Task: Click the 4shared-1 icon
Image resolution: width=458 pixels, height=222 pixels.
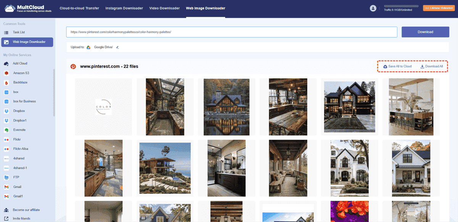Action: pyautogui.click(x=6, y=168)
